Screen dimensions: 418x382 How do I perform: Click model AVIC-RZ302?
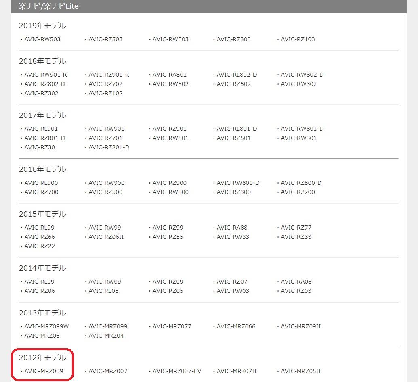click(41, 93)
